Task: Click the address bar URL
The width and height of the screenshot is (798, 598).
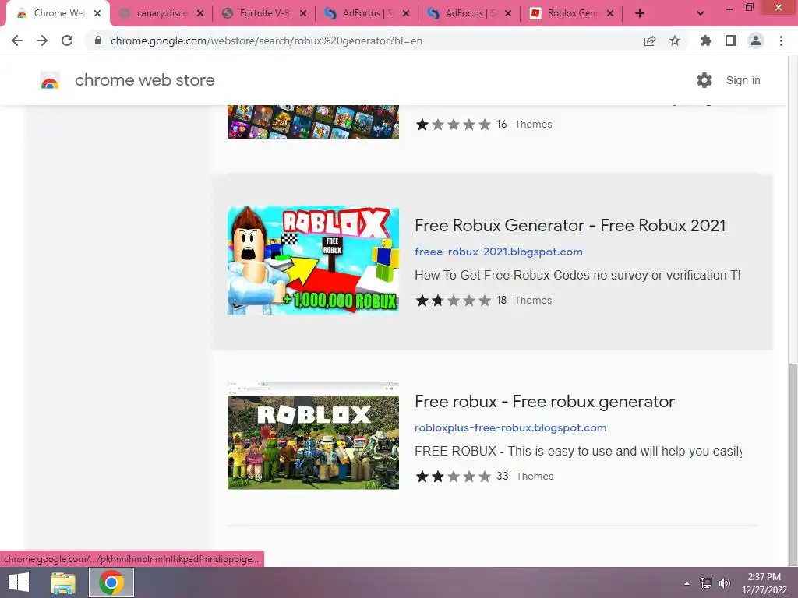Action: tap(267, 40)
